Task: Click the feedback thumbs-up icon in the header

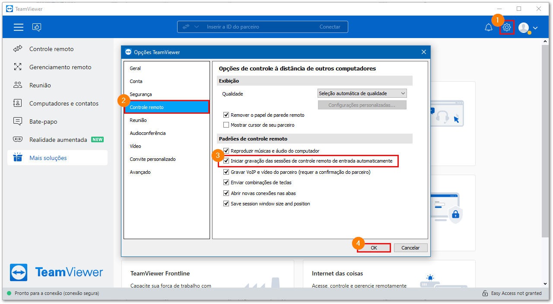Action: (x=37, y=27)
